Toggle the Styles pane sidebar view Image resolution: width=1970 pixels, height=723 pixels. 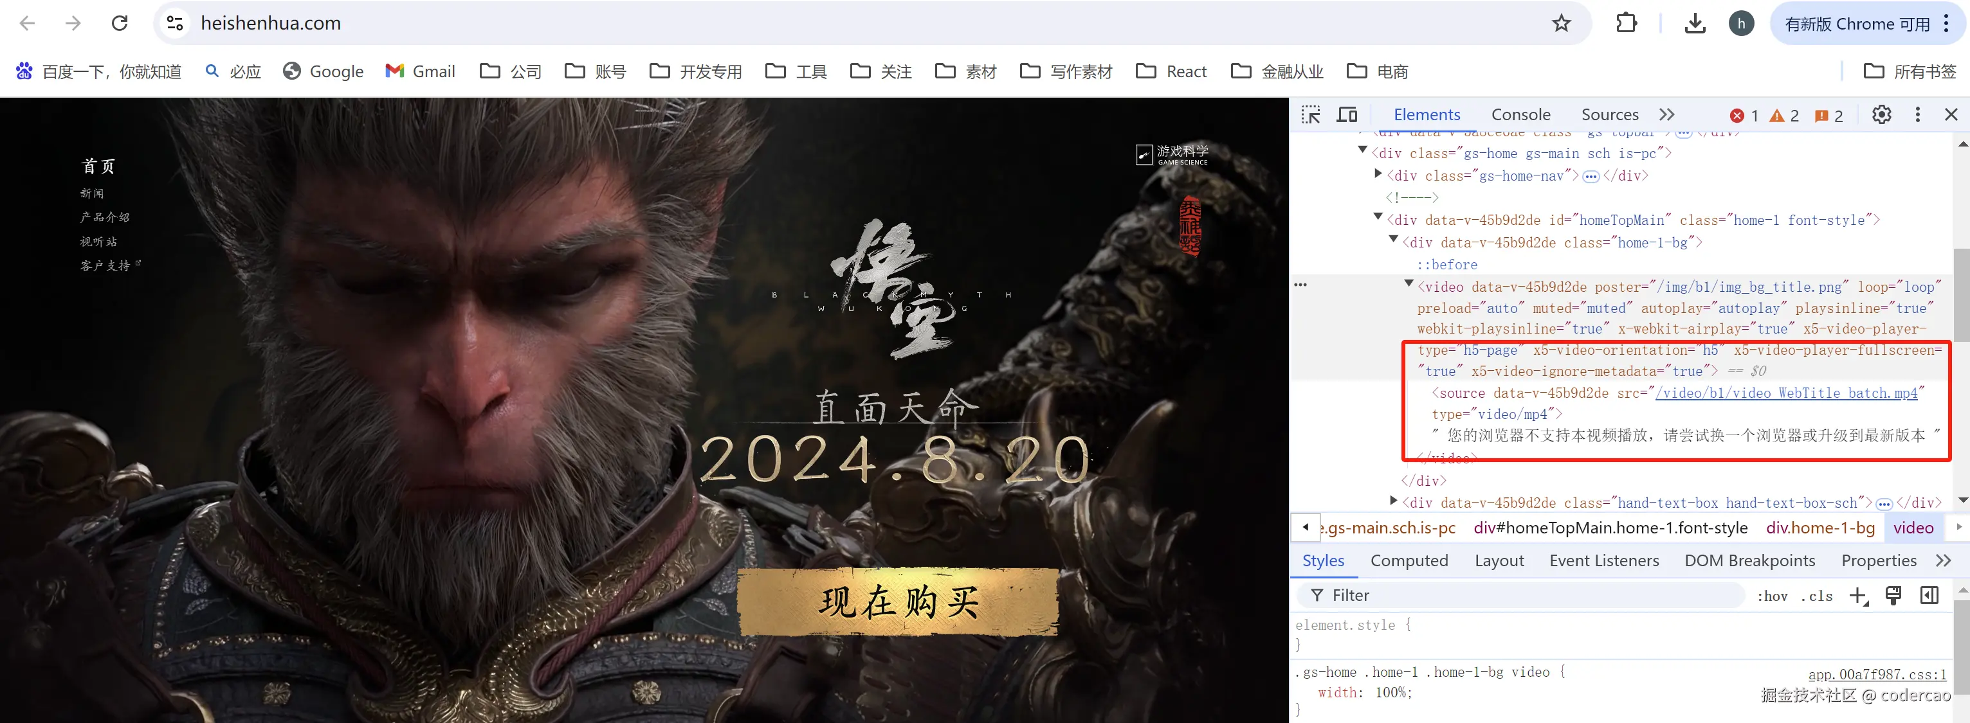(1928, 595)
